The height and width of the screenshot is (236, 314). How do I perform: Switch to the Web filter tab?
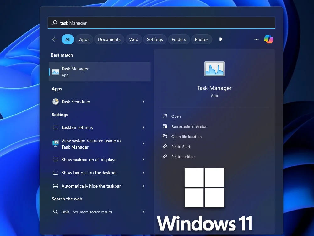(x=133, y=39)
